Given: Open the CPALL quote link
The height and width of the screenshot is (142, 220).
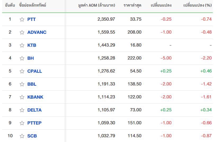Looking at the screenshot, I should (34, 71).
